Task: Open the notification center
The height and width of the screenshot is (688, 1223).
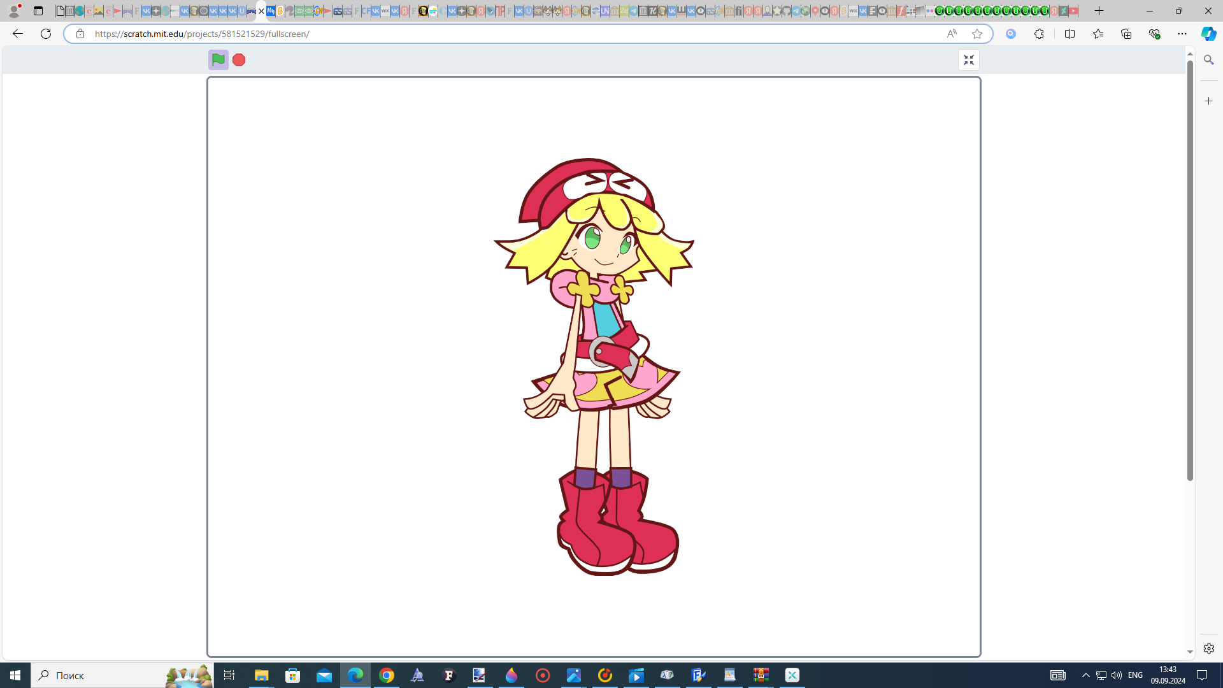Action: coord(1203,675)
